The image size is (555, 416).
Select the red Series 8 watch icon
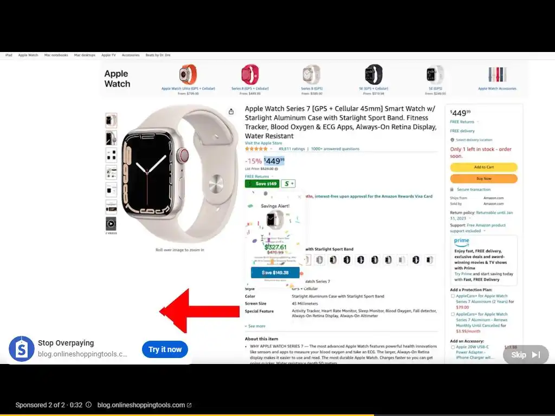(250, 75)
